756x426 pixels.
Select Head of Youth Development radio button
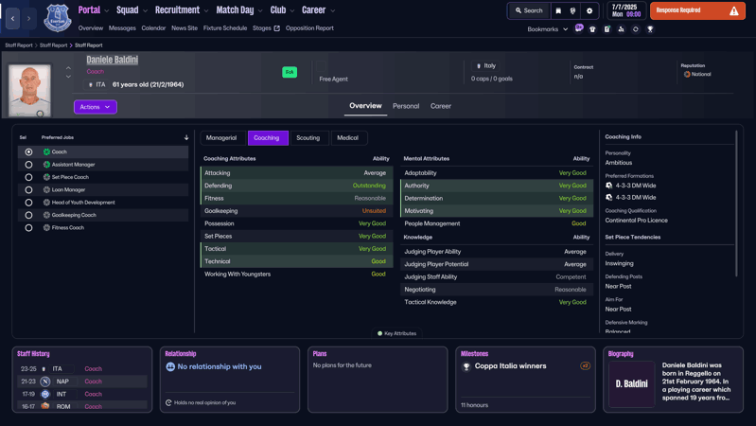29,203
